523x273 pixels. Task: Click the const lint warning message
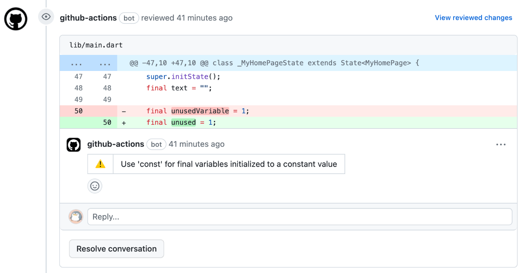click(x=229, y=164)
